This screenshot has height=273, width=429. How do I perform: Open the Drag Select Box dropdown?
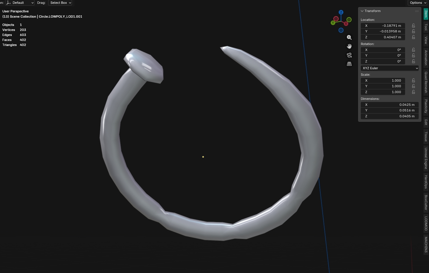60,3
